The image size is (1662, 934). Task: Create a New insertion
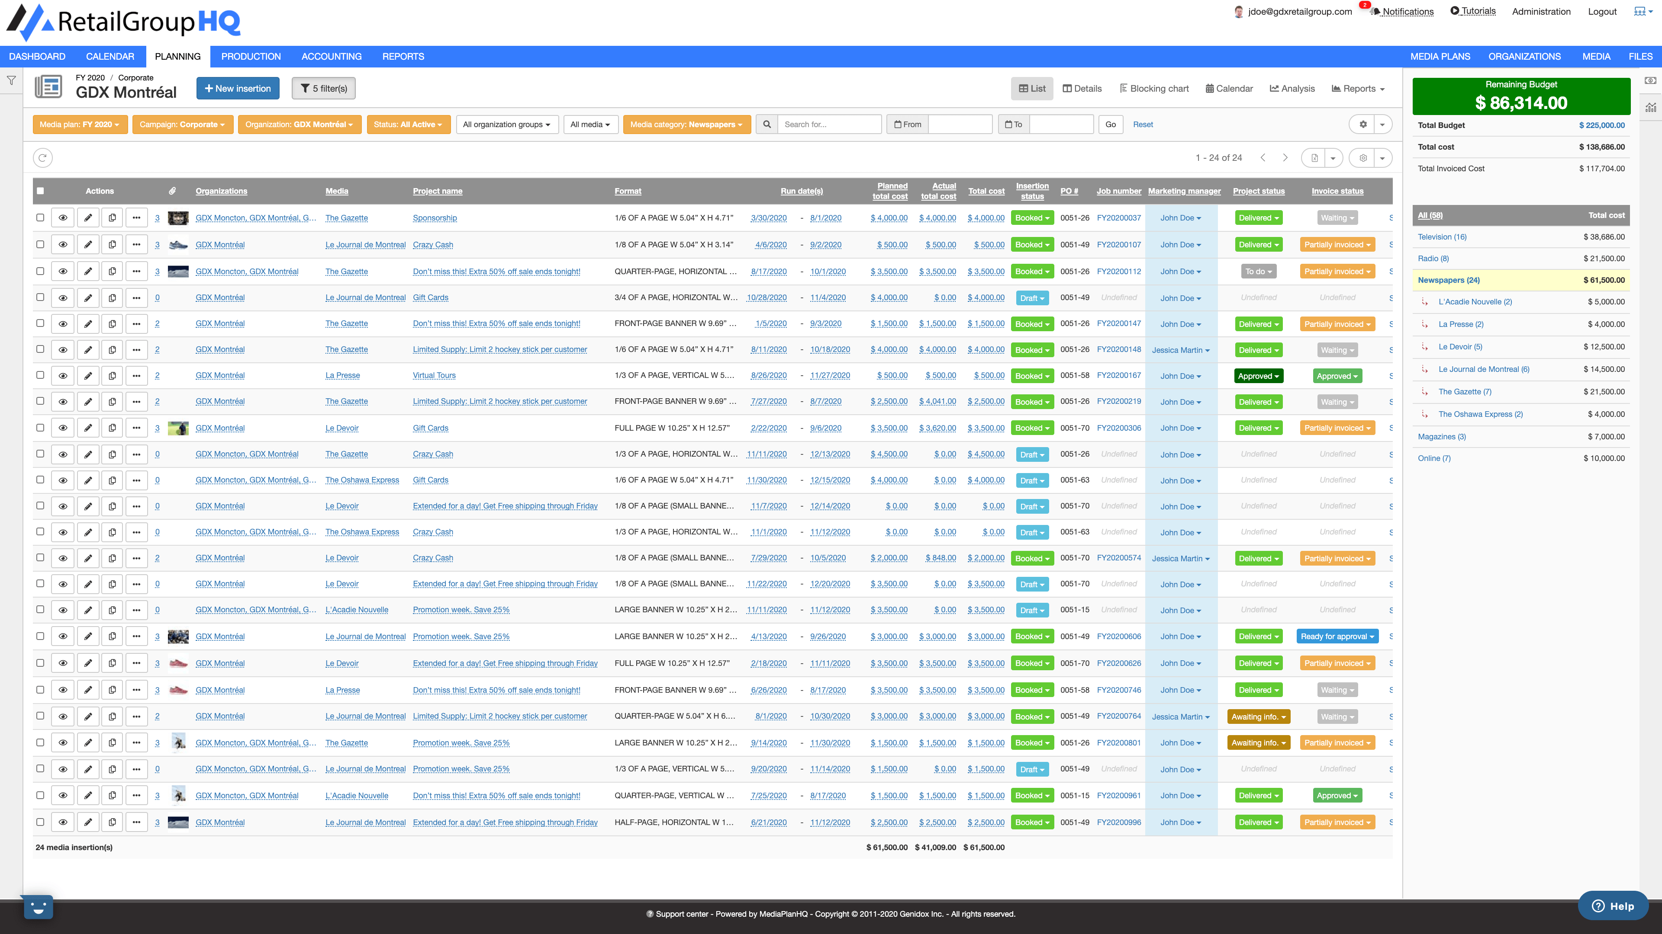[238, 88]
